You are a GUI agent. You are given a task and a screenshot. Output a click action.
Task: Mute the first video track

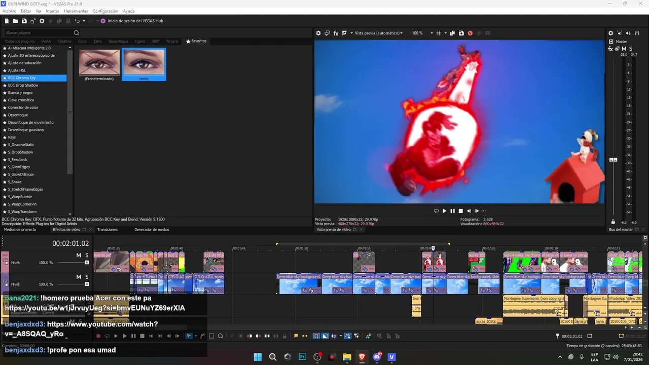click(x=79, y=255)
